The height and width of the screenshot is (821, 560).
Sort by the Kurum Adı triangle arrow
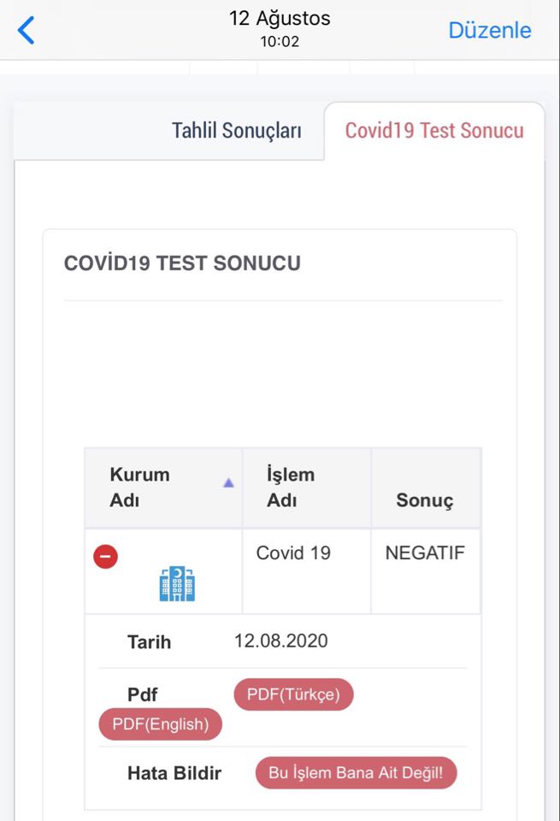(x=228, y=482)
